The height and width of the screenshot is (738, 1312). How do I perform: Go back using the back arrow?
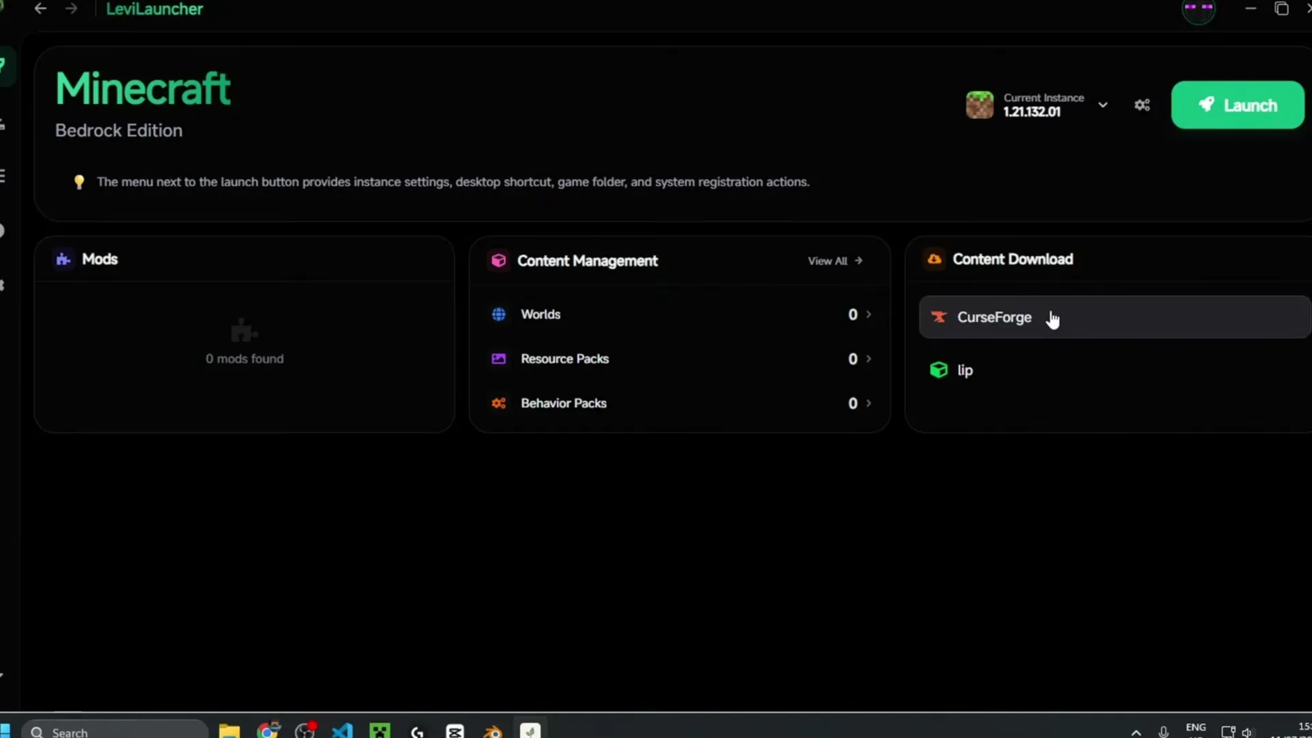tap(40, 9)
